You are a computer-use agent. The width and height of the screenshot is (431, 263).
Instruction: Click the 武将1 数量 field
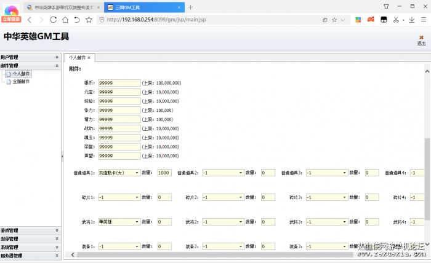point(164,222)
